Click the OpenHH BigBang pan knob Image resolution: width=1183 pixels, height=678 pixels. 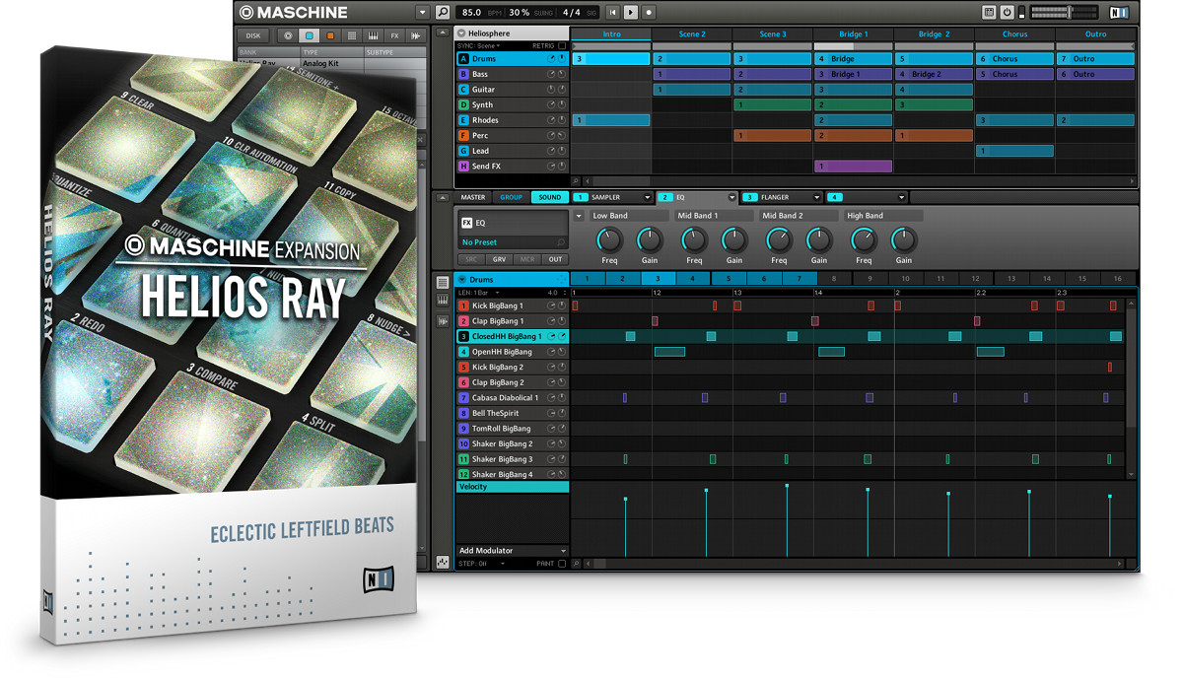(562, 352)
